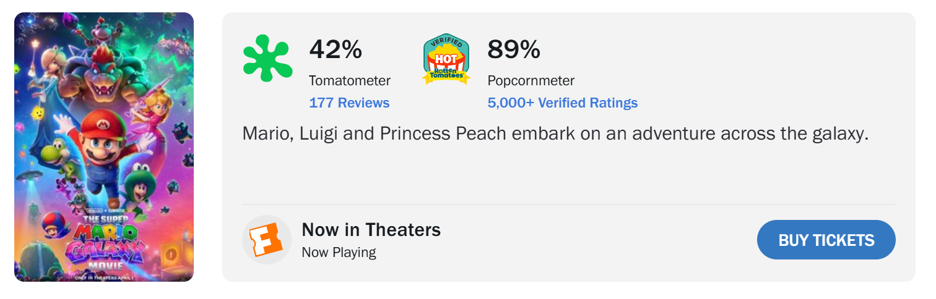Open the movie poster thumbnail
Viewport: 936px width, 299px height.
tap(104, 147)
